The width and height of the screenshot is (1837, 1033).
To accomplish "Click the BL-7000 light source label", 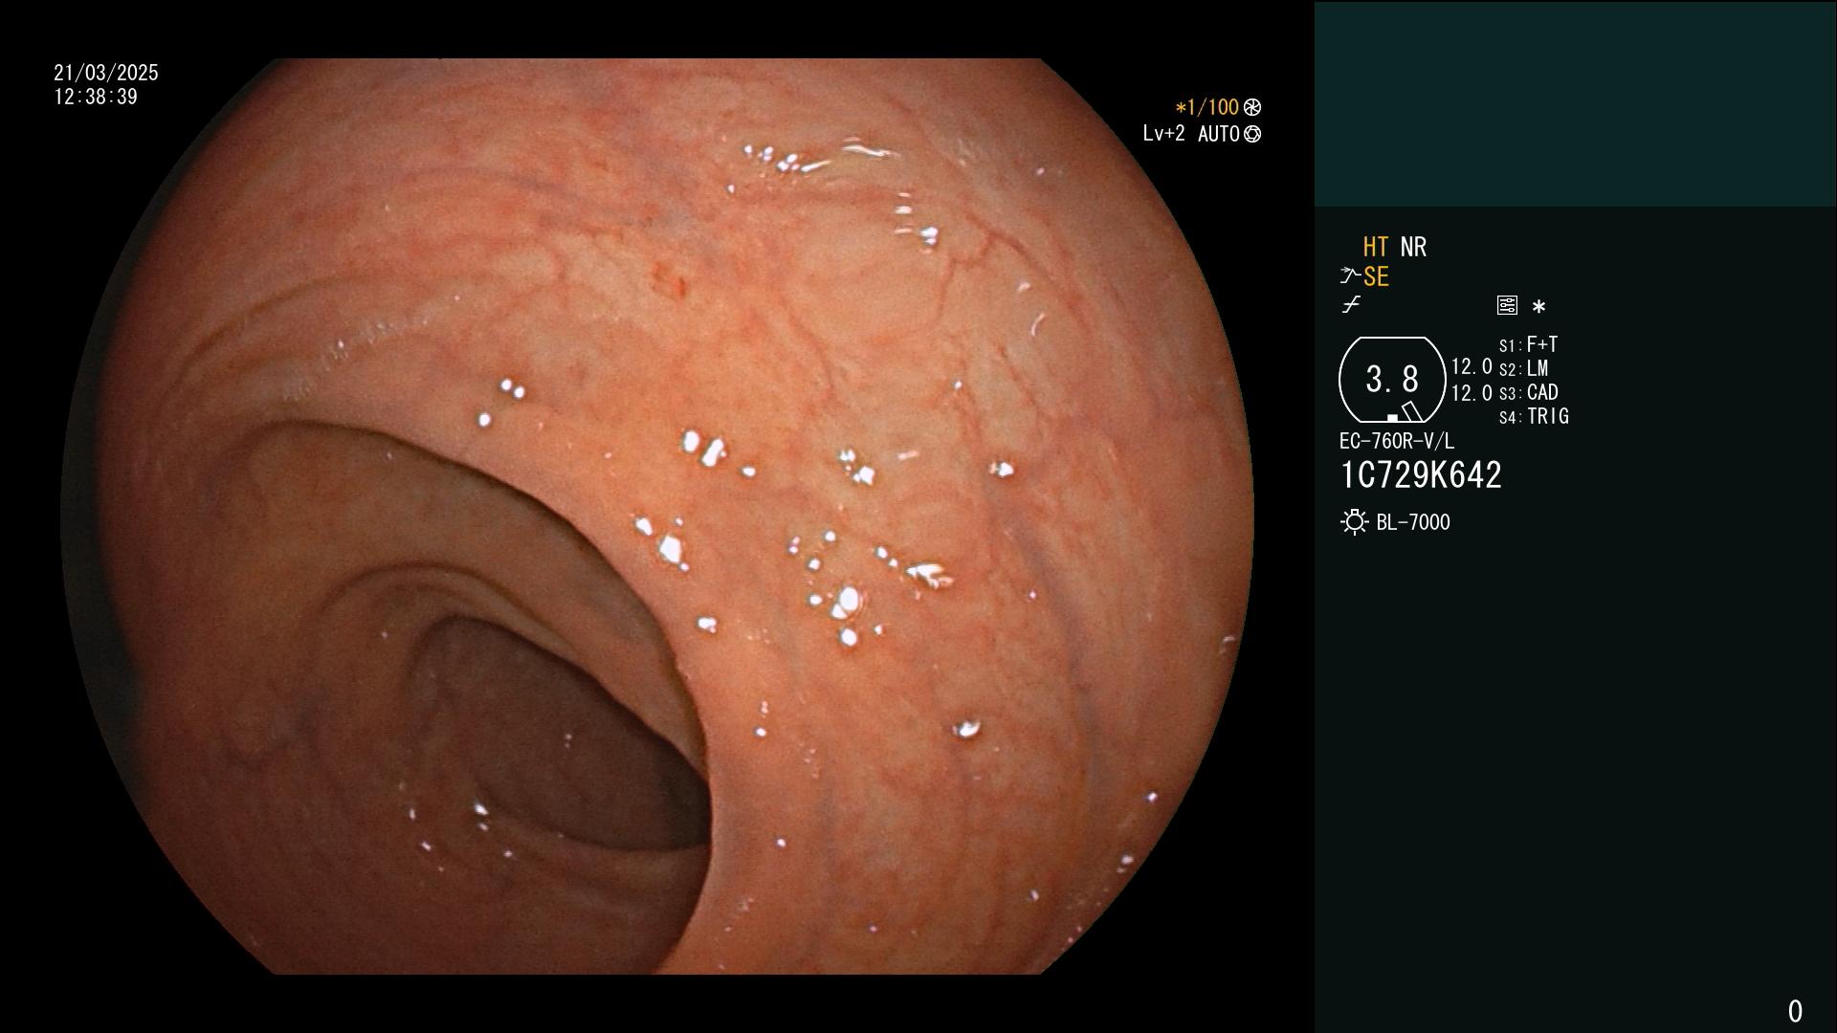I will (x=1413, y=522).
